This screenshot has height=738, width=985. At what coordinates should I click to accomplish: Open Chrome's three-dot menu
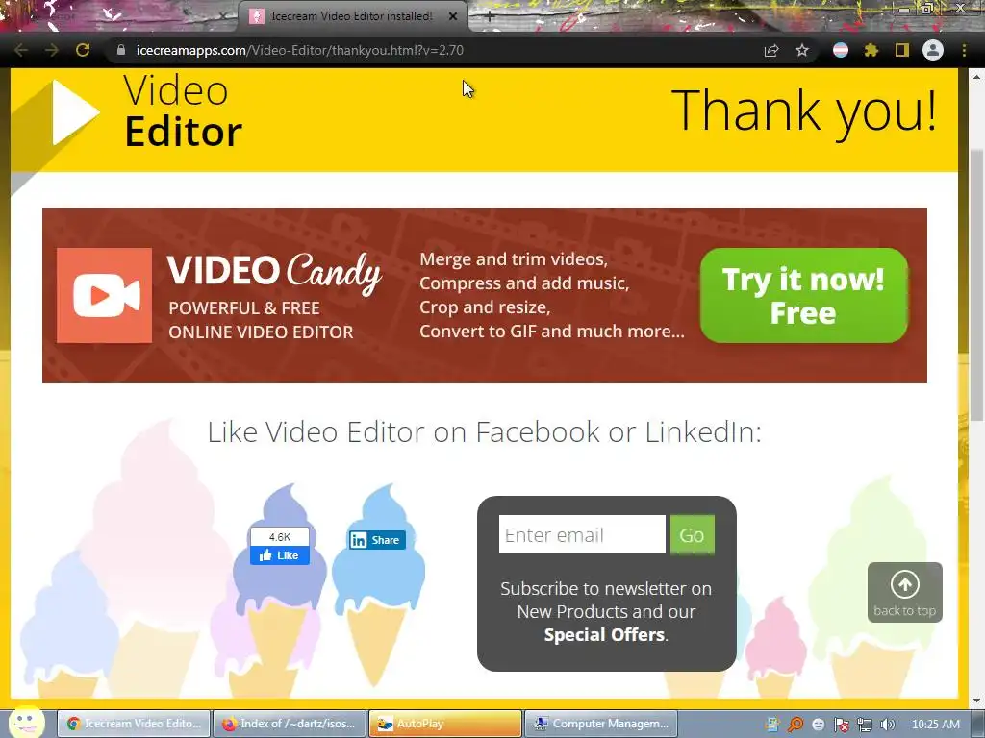pos(964,50)
